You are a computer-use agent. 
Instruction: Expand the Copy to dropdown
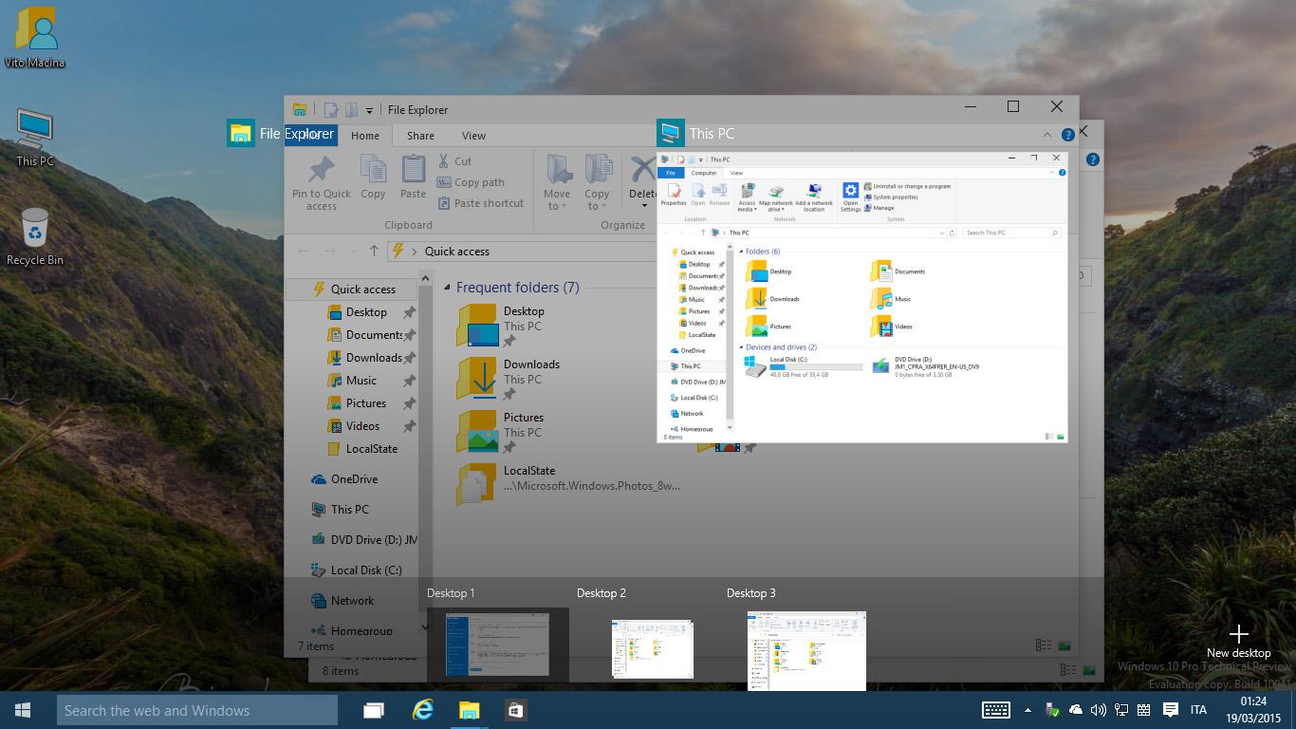597,206
